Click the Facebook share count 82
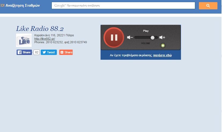The width and height of the screenshot is (222, 132). (x=37, y=52)
